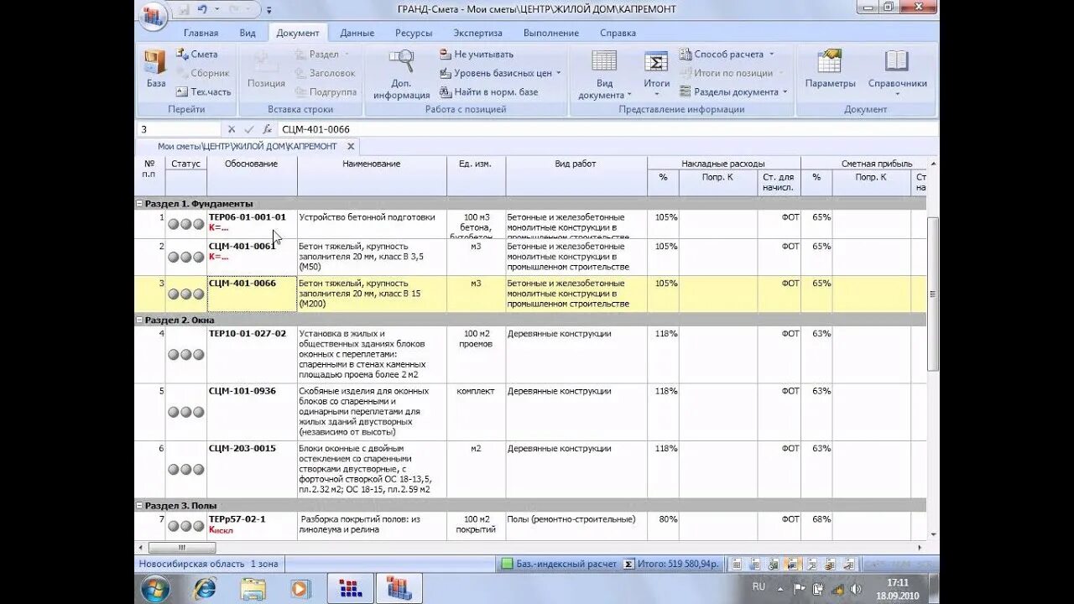
Task: Open the Экспертиза ribbon tab
Action: (477, 33)
